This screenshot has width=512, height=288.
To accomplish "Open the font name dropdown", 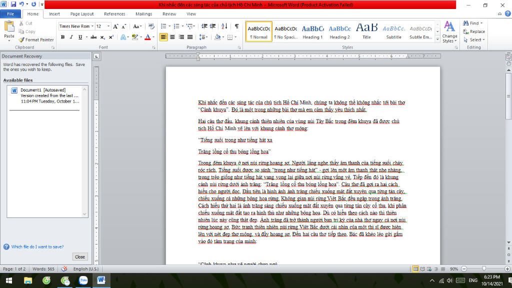I will (92, 26).
